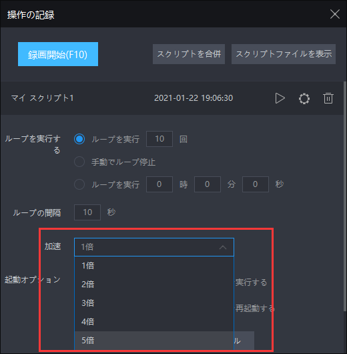The height and width of the screenshot is (354, 347).
Task: Click the hours (時) input field
Action: point(159,184)
